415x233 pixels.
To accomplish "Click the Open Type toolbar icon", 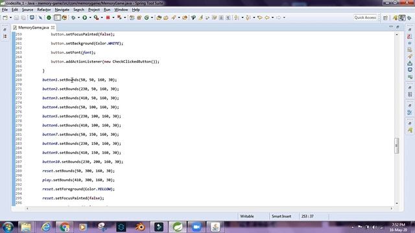I will (x=159, y=17).
